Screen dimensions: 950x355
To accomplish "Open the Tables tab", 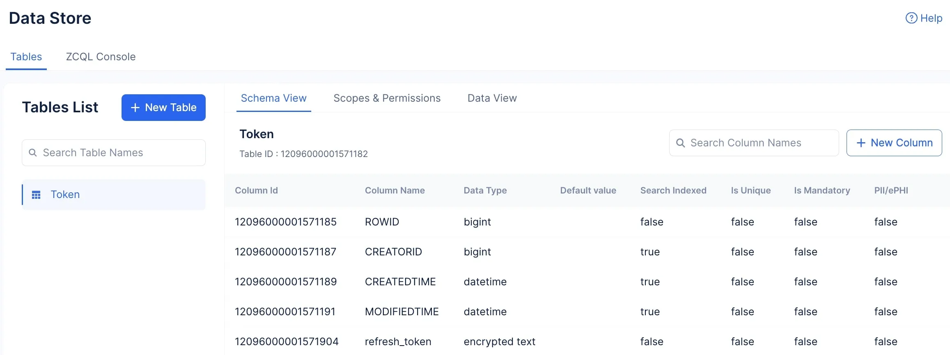I will point(26,57).
